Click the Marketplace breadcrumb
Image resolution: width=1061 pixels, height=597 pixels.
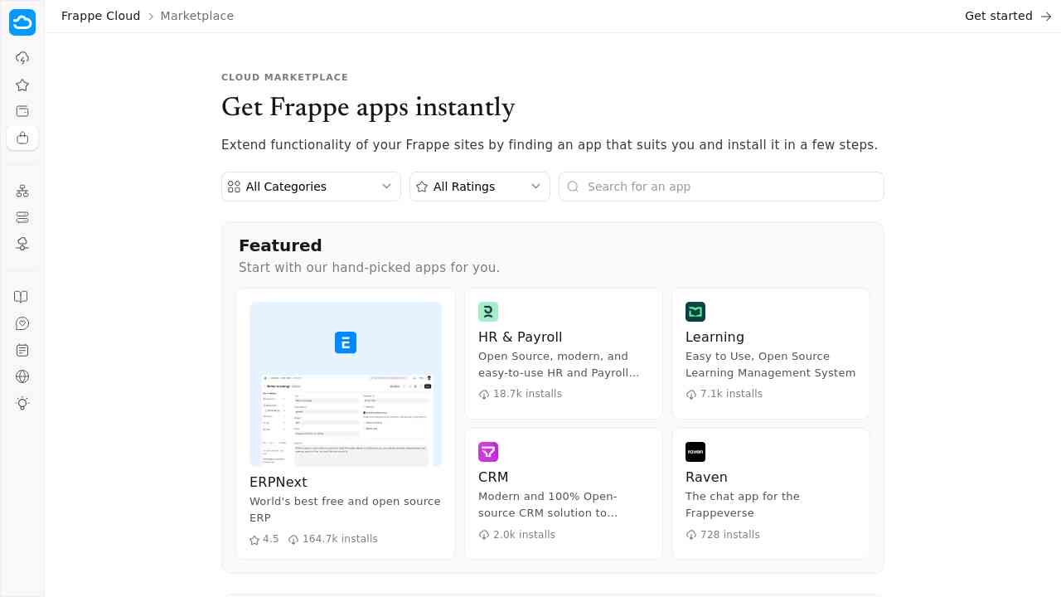coord(197,16)
